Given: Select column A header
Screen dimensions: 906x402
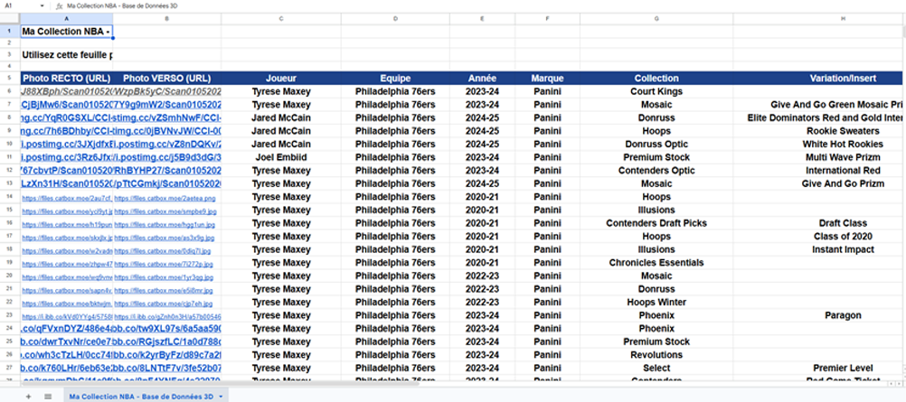Looking at the screenshot, I should click(x=66, y=19).
